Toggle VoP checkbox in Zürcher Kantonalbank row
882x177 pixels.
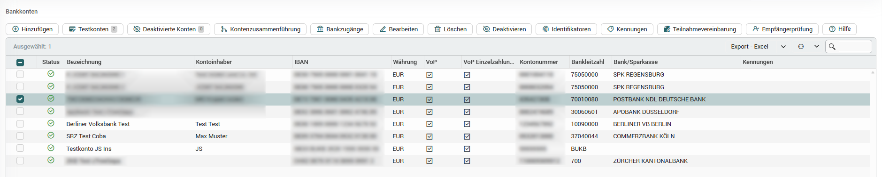(429, 161)
